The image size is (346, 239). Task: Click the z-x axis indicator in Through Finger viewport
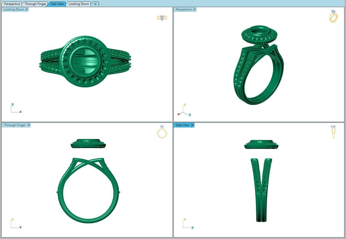16,223
